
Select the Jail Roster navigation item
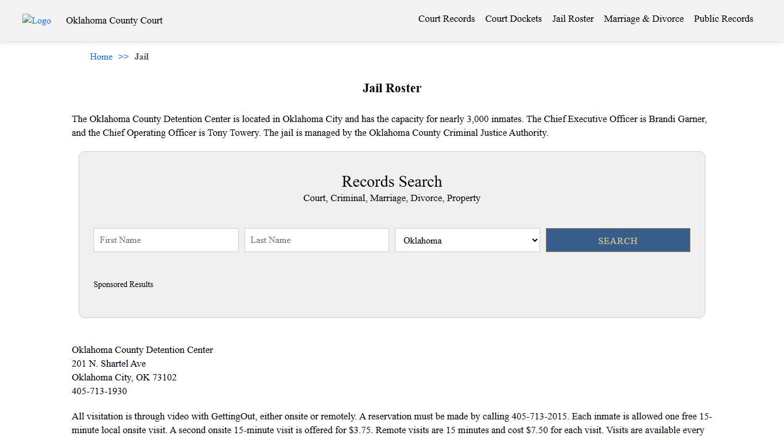point(573,18)
